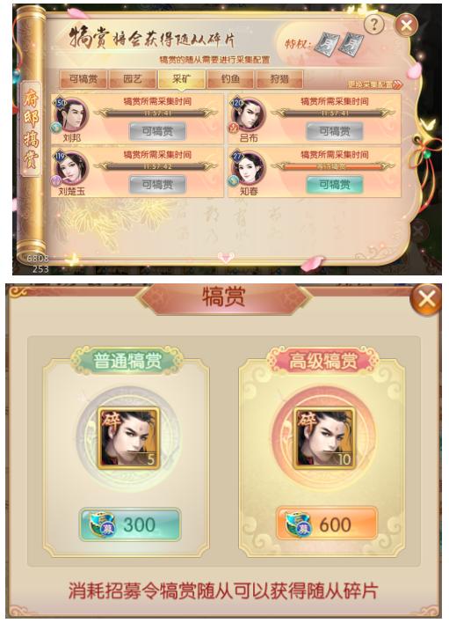Buy advanced reward for 600 tokens
This screenshot has width=449, height=623.
pos(326,524)
